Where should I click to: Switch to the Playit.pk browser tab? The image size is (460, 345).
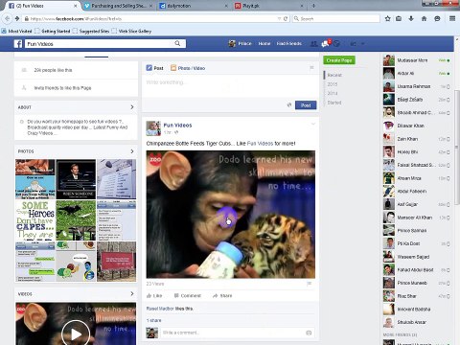click(x=268, y=6)
